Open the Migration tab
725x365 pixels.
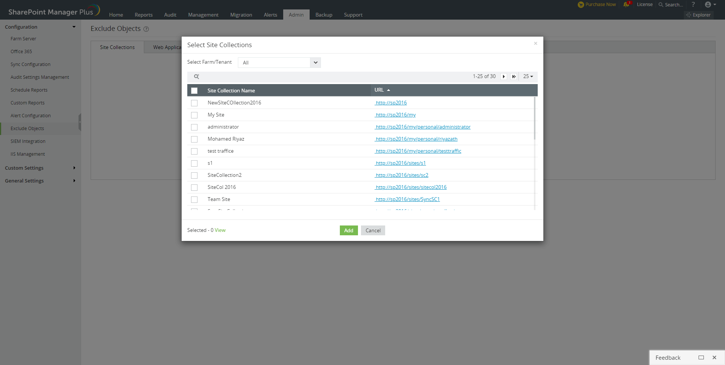[x=241, y=15]
